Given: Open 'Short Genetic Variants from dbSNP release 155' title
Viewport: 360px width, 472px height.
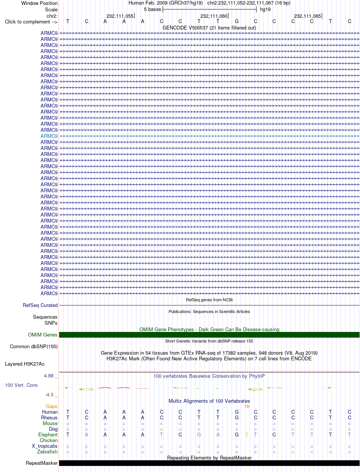Looking at the screenshot, I should pos(209,341).
